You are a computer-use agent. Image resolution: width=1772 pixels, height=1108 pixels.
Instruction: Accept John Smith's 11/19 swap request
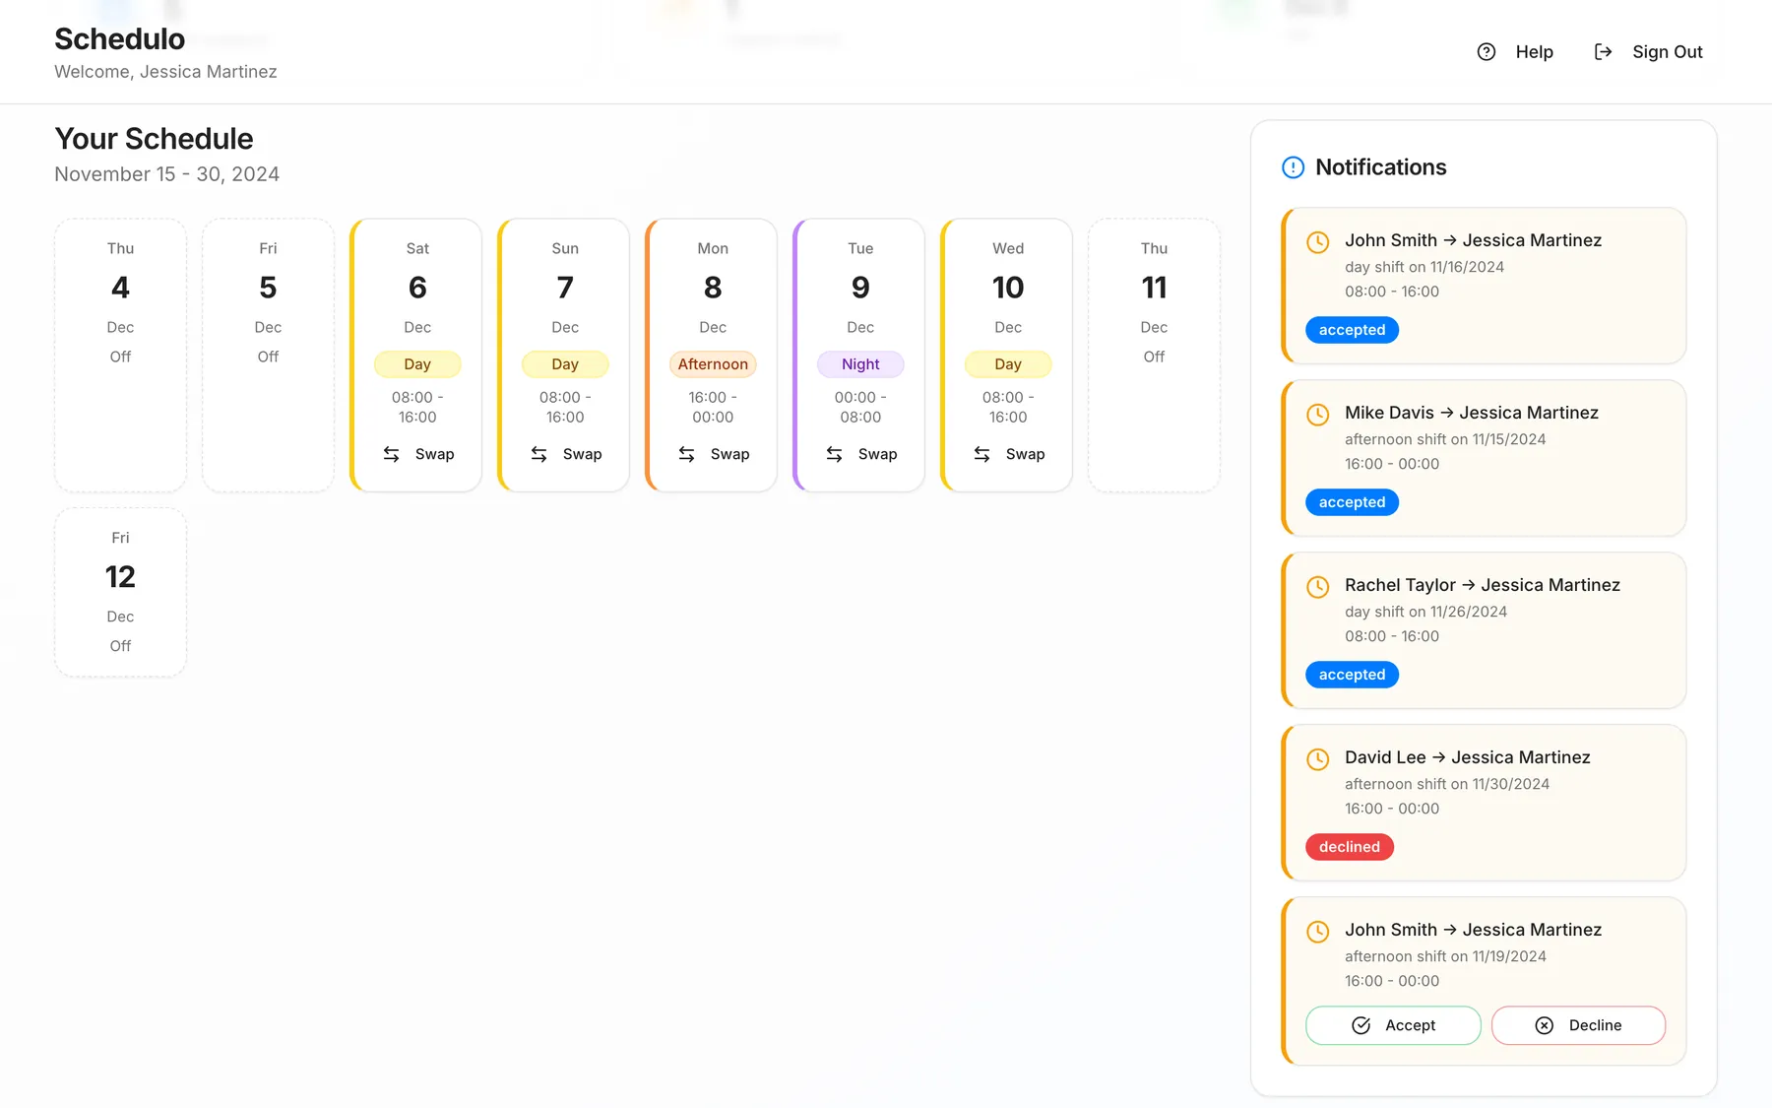1393,1025
